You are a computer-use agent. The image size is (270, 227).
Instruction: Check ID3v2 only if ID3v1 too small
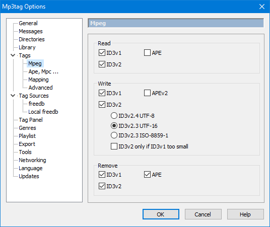point(114,146)
